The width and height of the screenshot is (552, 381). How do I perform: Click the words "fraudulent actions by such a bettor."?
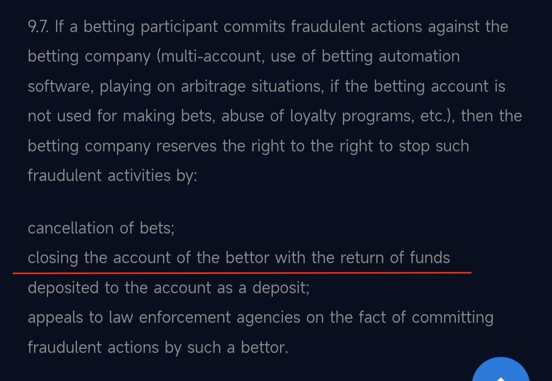pos(157,347)
